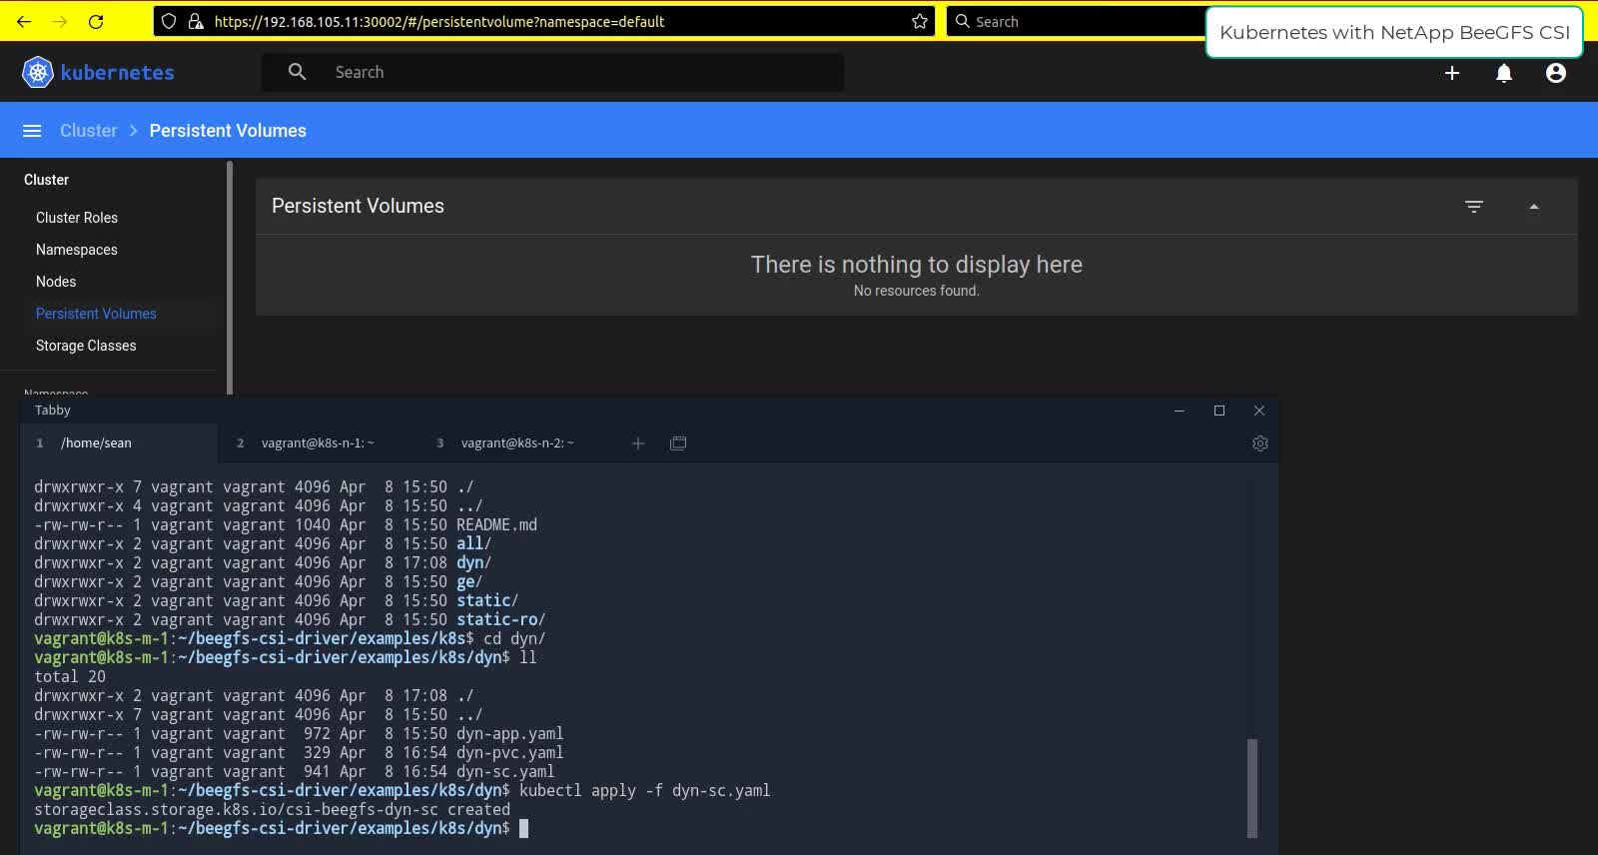The image size is (1598, 855).
Task: Open Tabby settings gear
Action: (1260, 443)
